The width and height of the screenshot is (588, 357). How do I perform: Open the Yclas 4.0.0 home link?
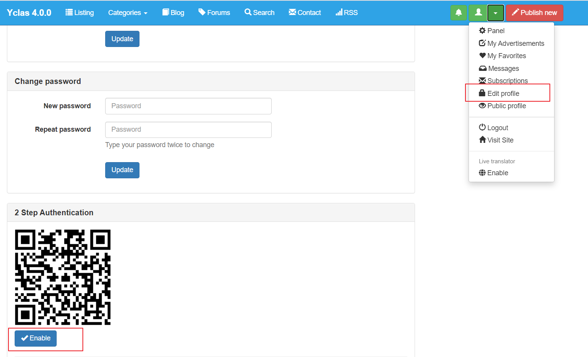coord(29,13)
